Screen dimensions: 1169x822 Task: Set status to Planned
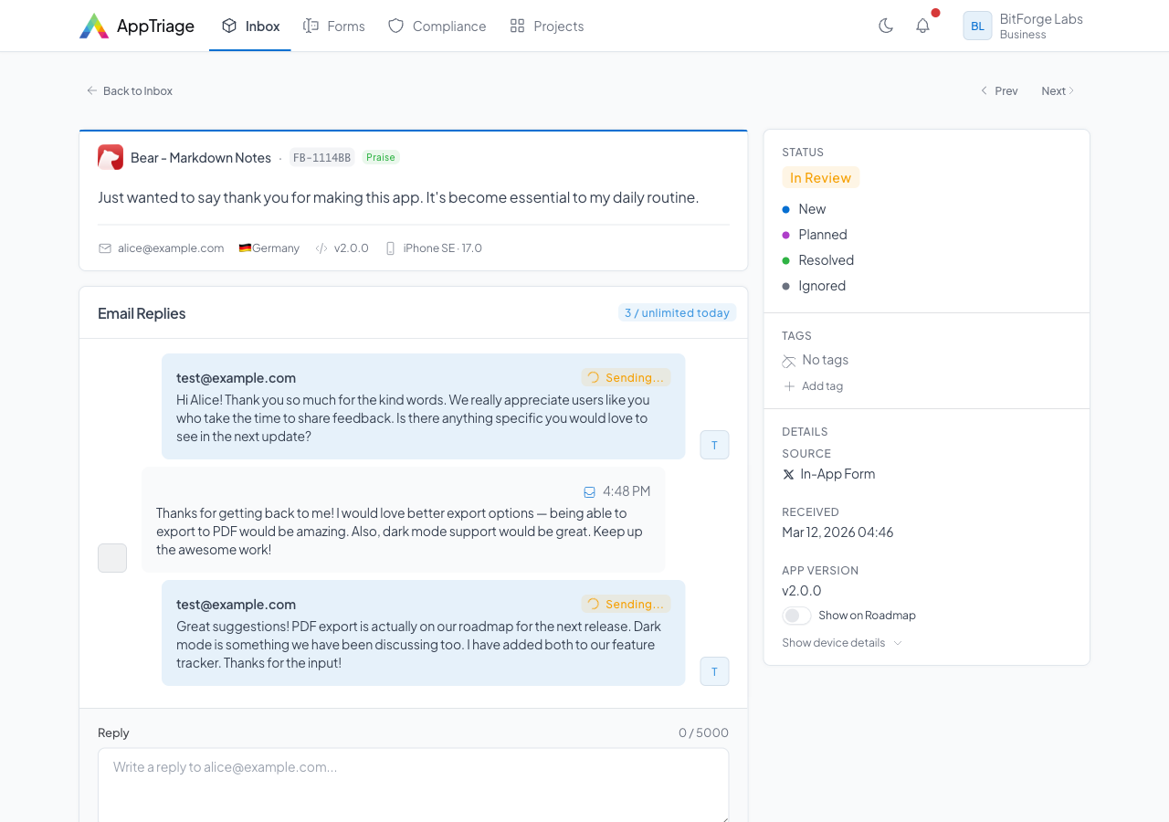822,235
